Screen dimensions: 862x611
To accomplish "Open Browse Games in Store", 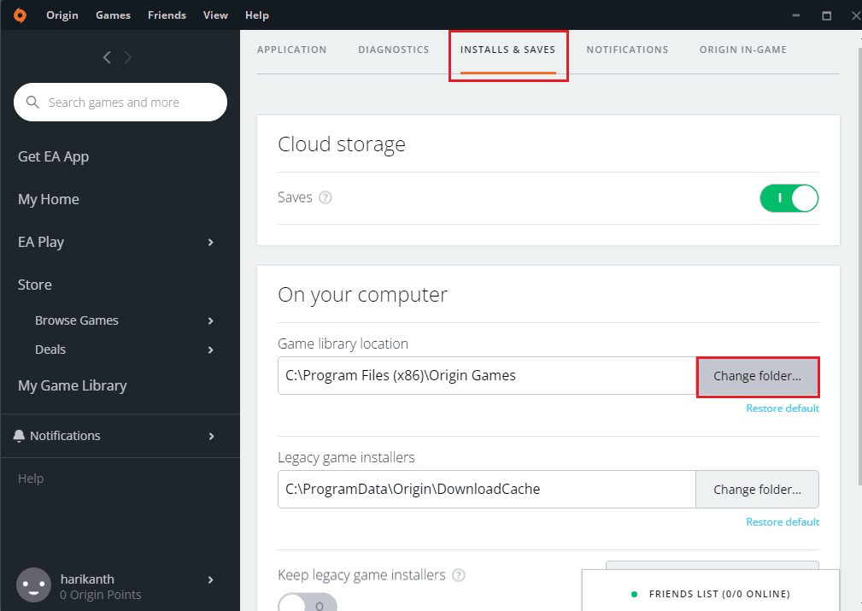I will [76, 320].
